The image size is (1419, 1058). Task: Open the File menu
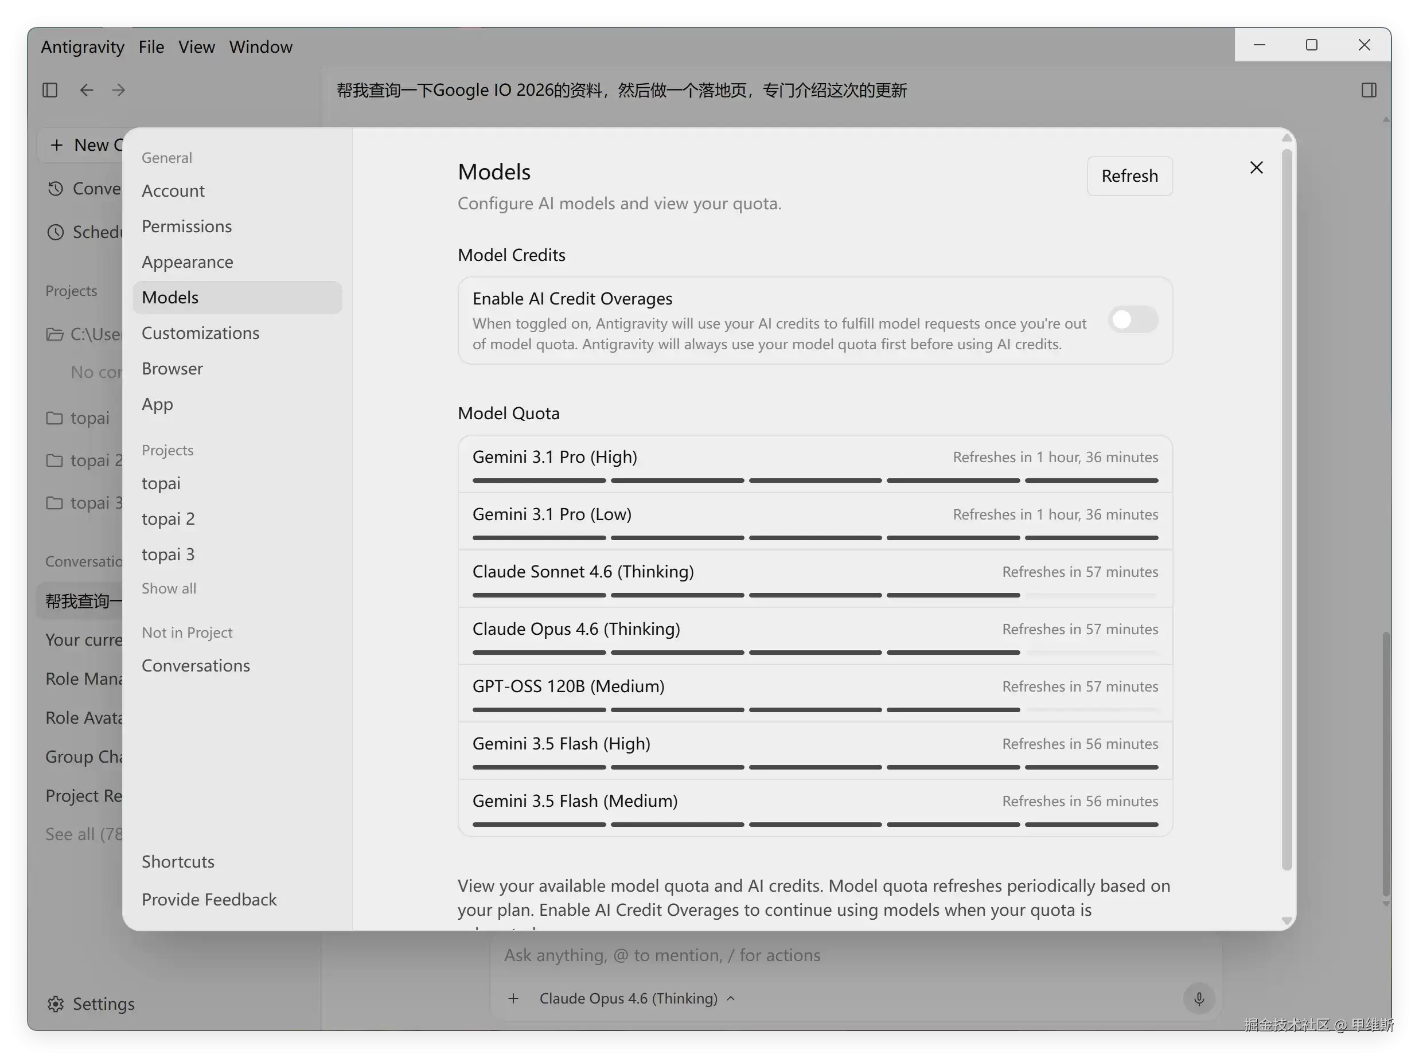point(151,47)
